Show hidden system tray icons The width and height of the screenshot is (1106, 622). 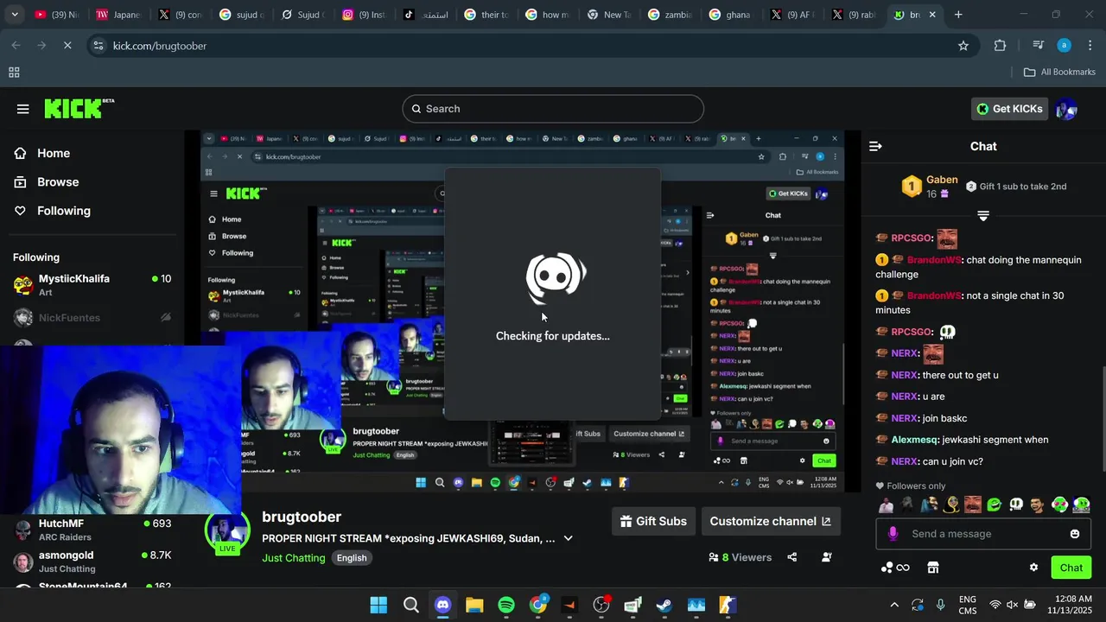point(893,605)
